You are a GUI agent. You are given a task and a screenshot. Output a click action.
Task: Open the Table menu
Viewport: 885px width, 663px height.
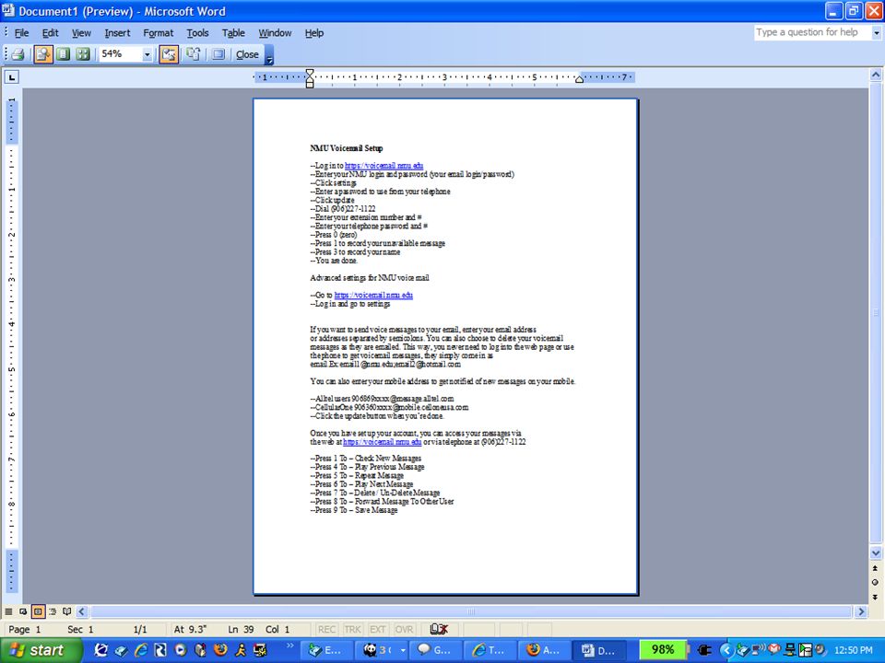coord(233,33)
